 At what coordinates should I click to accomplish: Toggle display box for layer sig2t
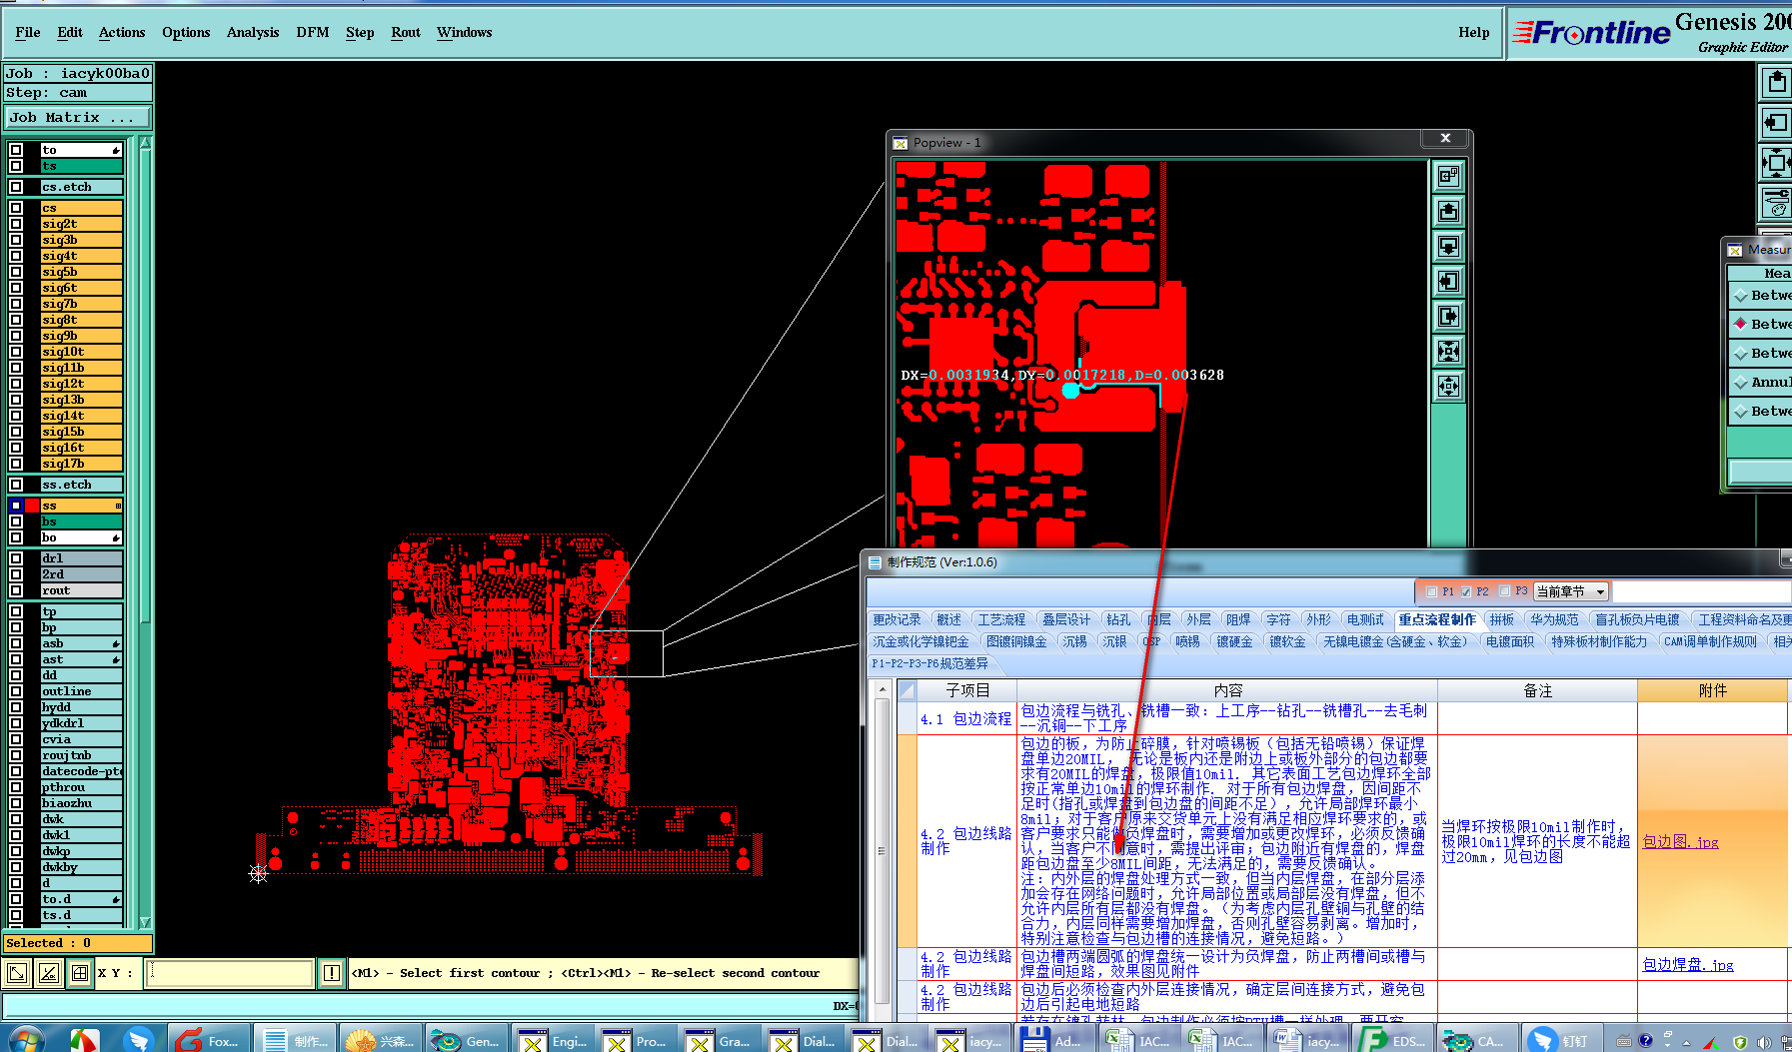16,224
